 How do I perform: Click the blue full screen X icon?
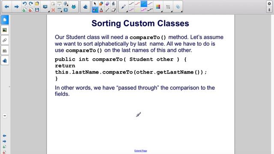coord(66,10)
